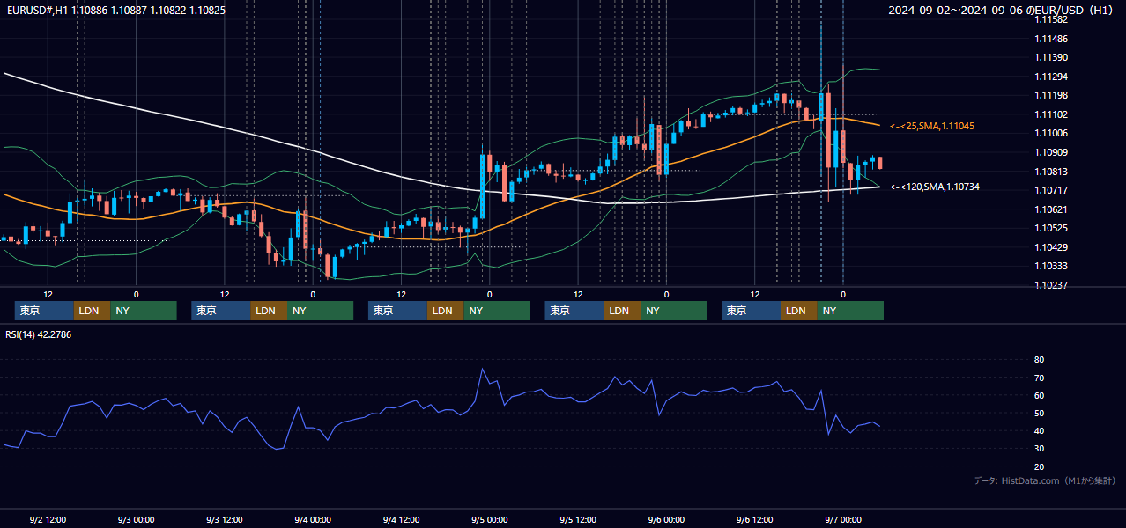Click the データ: HistData.com credit text
The image size is (1126, 528).
[1044, 480]
